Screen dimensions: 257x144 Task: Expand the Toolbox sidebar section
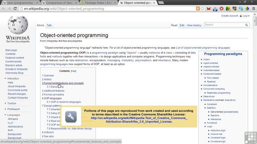click(5, 103)
